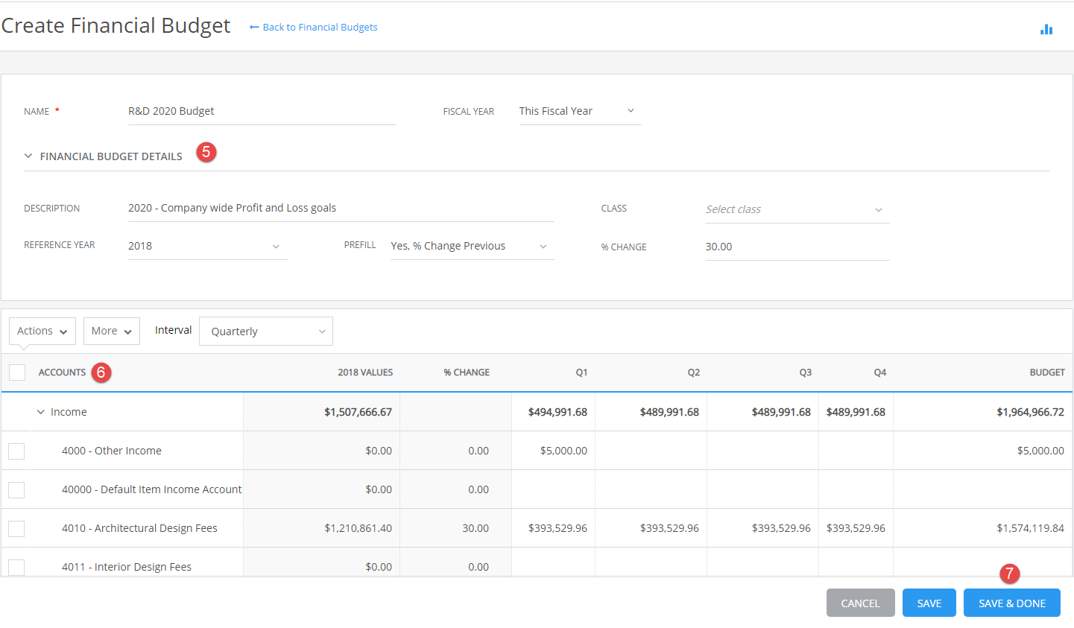
Task: Click Back to Financial Budgets link
Action: [314, 28]
